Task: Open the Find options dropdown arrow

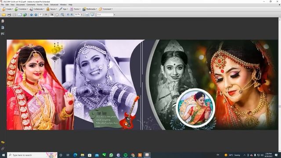Action: tap(114, 14)
